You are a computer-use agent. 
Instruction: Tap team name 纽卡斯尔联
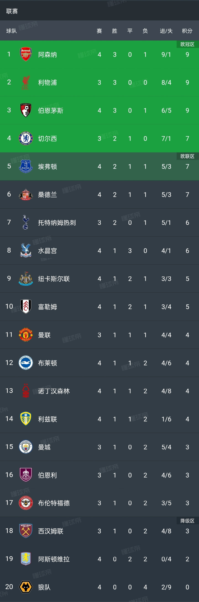pos(54,279)
